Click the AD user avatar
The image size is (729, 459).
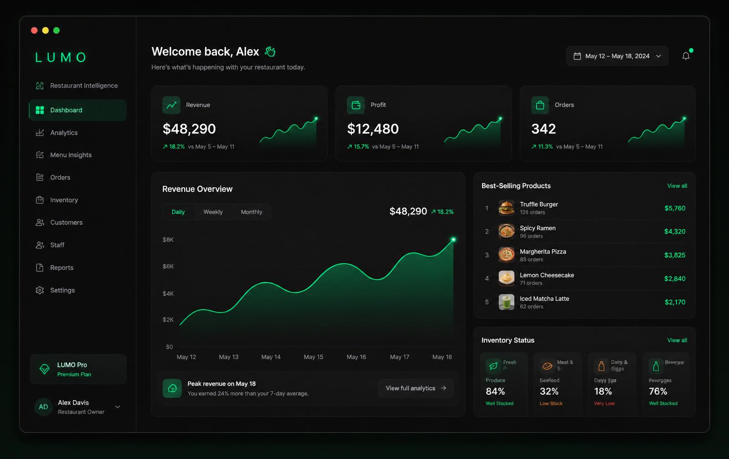coord(43,407)
